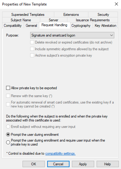Click the Purpose dropdown chevron arrow

pos(112,35)
